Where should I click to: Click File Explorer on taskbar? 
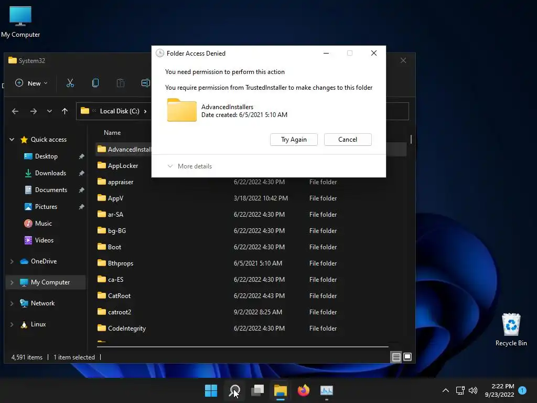[280, 390]
